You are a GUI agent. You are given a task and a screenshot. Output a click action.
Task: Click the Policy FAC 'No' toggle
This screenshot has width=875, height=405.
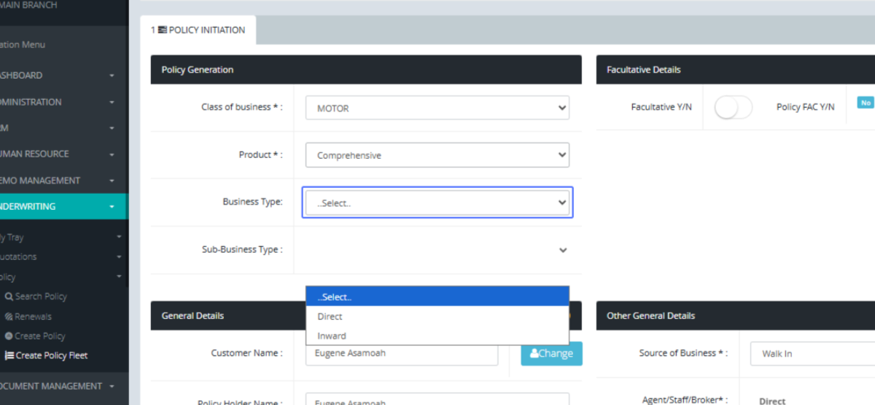point(866,103)
